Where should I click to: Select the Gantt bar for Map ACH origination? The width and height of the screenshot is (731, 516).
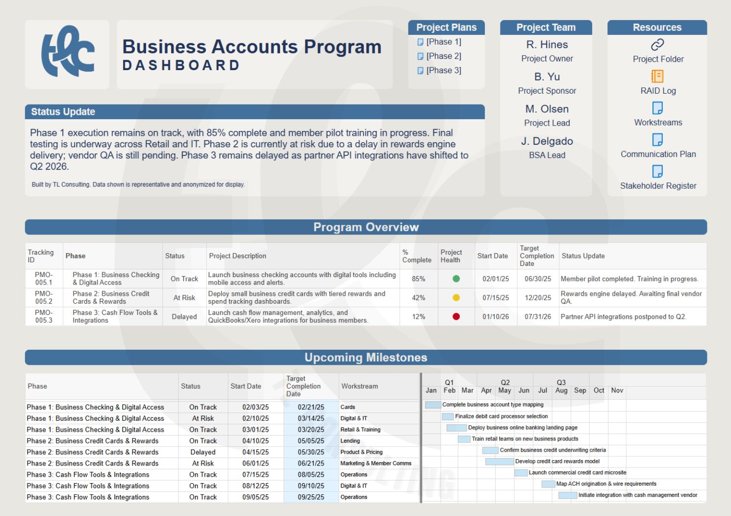click(x=548, y=484)
